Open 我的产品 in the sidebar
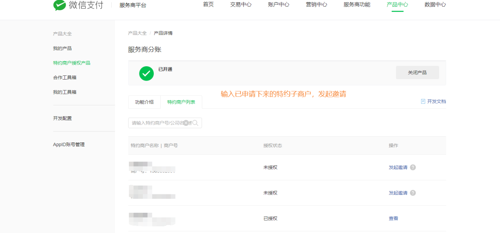The width and height of the screenshot is (500, 233). (62, 49)
